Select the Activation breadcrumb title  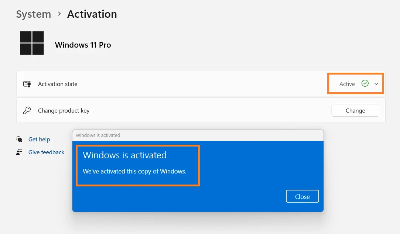tap(92, 14)
